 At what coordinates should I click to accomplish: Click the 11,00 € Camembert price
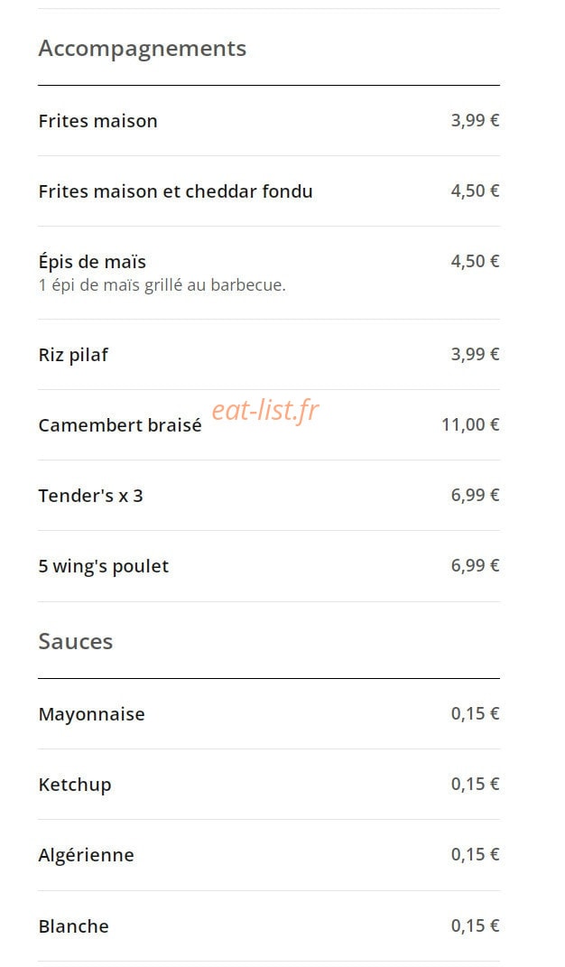tap(470, 424)
